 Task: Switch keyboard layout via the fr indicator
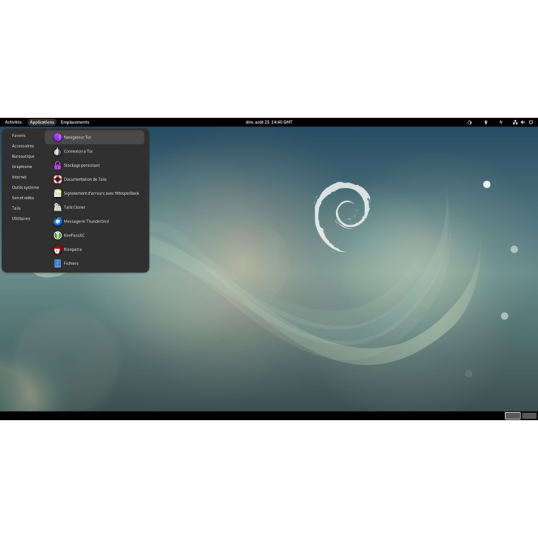[x=500, y=122]
